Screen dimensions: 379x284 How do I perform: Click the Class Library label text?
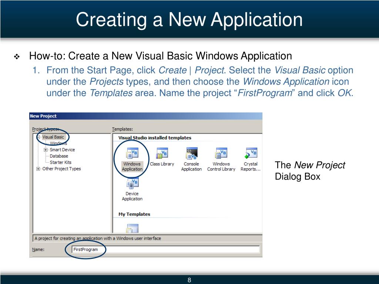(x=162, y=164)
